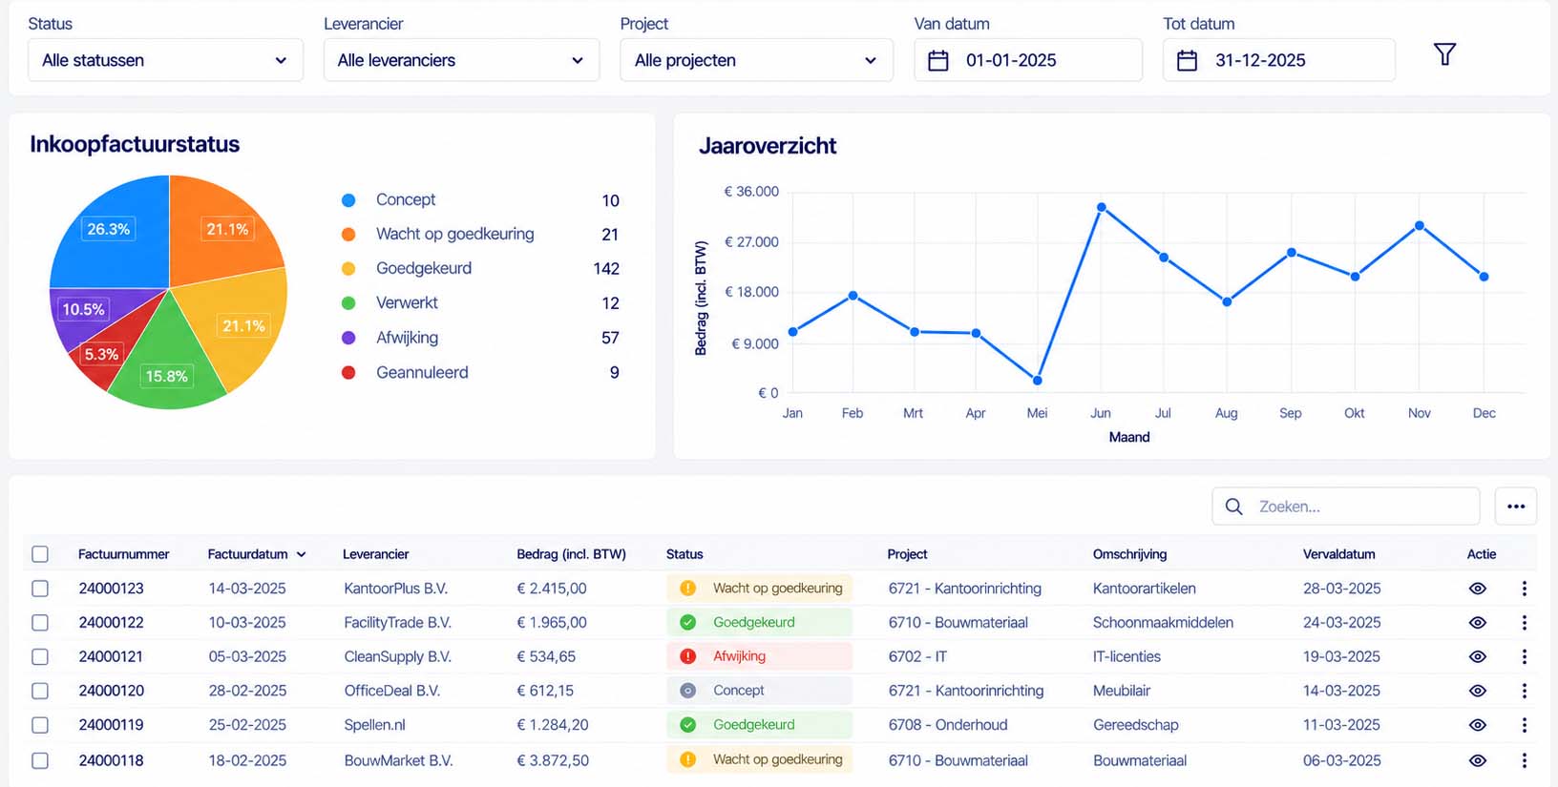
Task: Click the Zoeken search input field
Action: [x=1346, y=507]
